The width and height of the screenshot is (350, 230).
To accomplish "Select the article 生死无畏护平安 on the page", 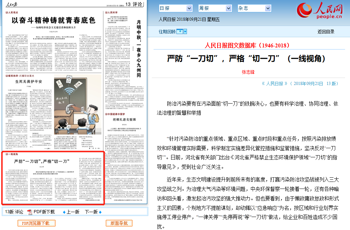I will [29, 81].
